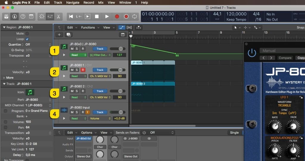Click the Single button in Mixer

[x=234, y=133]
